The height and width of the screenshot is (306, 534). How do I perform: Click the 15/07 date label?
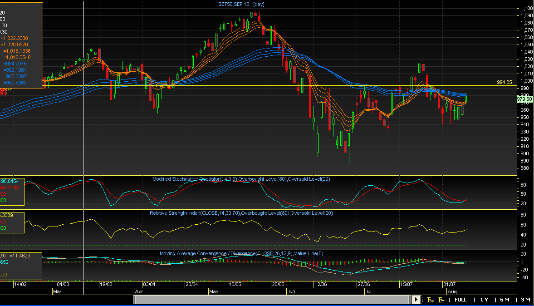[x=406, y=284]
